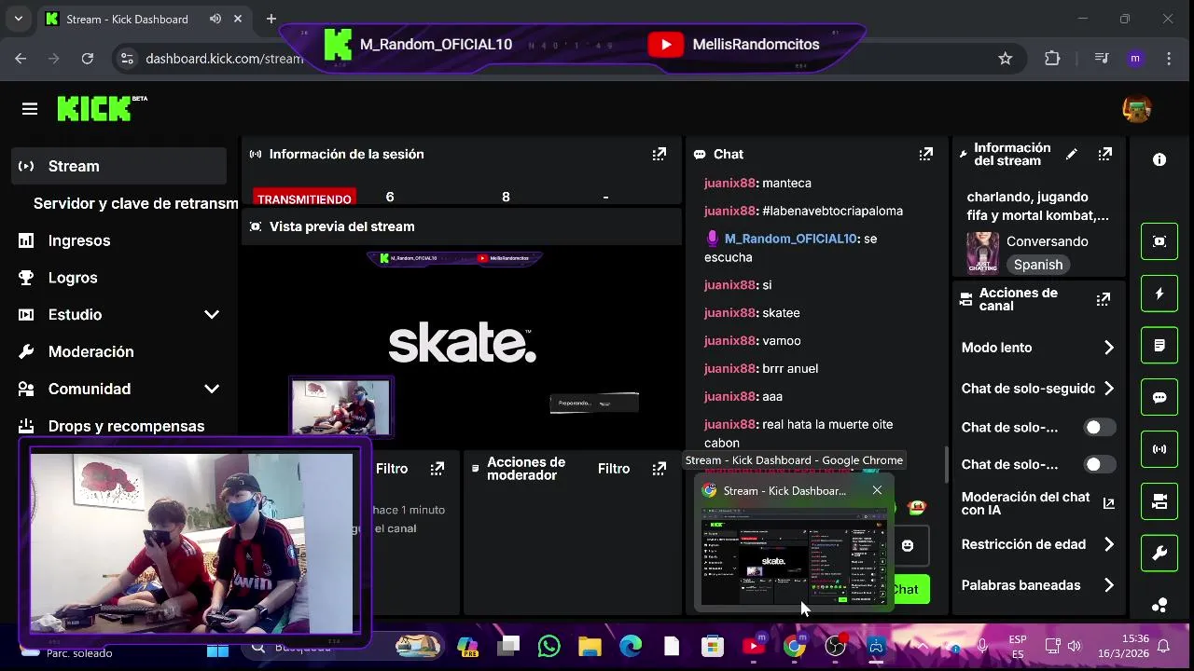1194x671 pixels.
Task: Toggle the Chat de solo switch just above Moderación del chat con IA
Action: click(x=1100, y=464)
